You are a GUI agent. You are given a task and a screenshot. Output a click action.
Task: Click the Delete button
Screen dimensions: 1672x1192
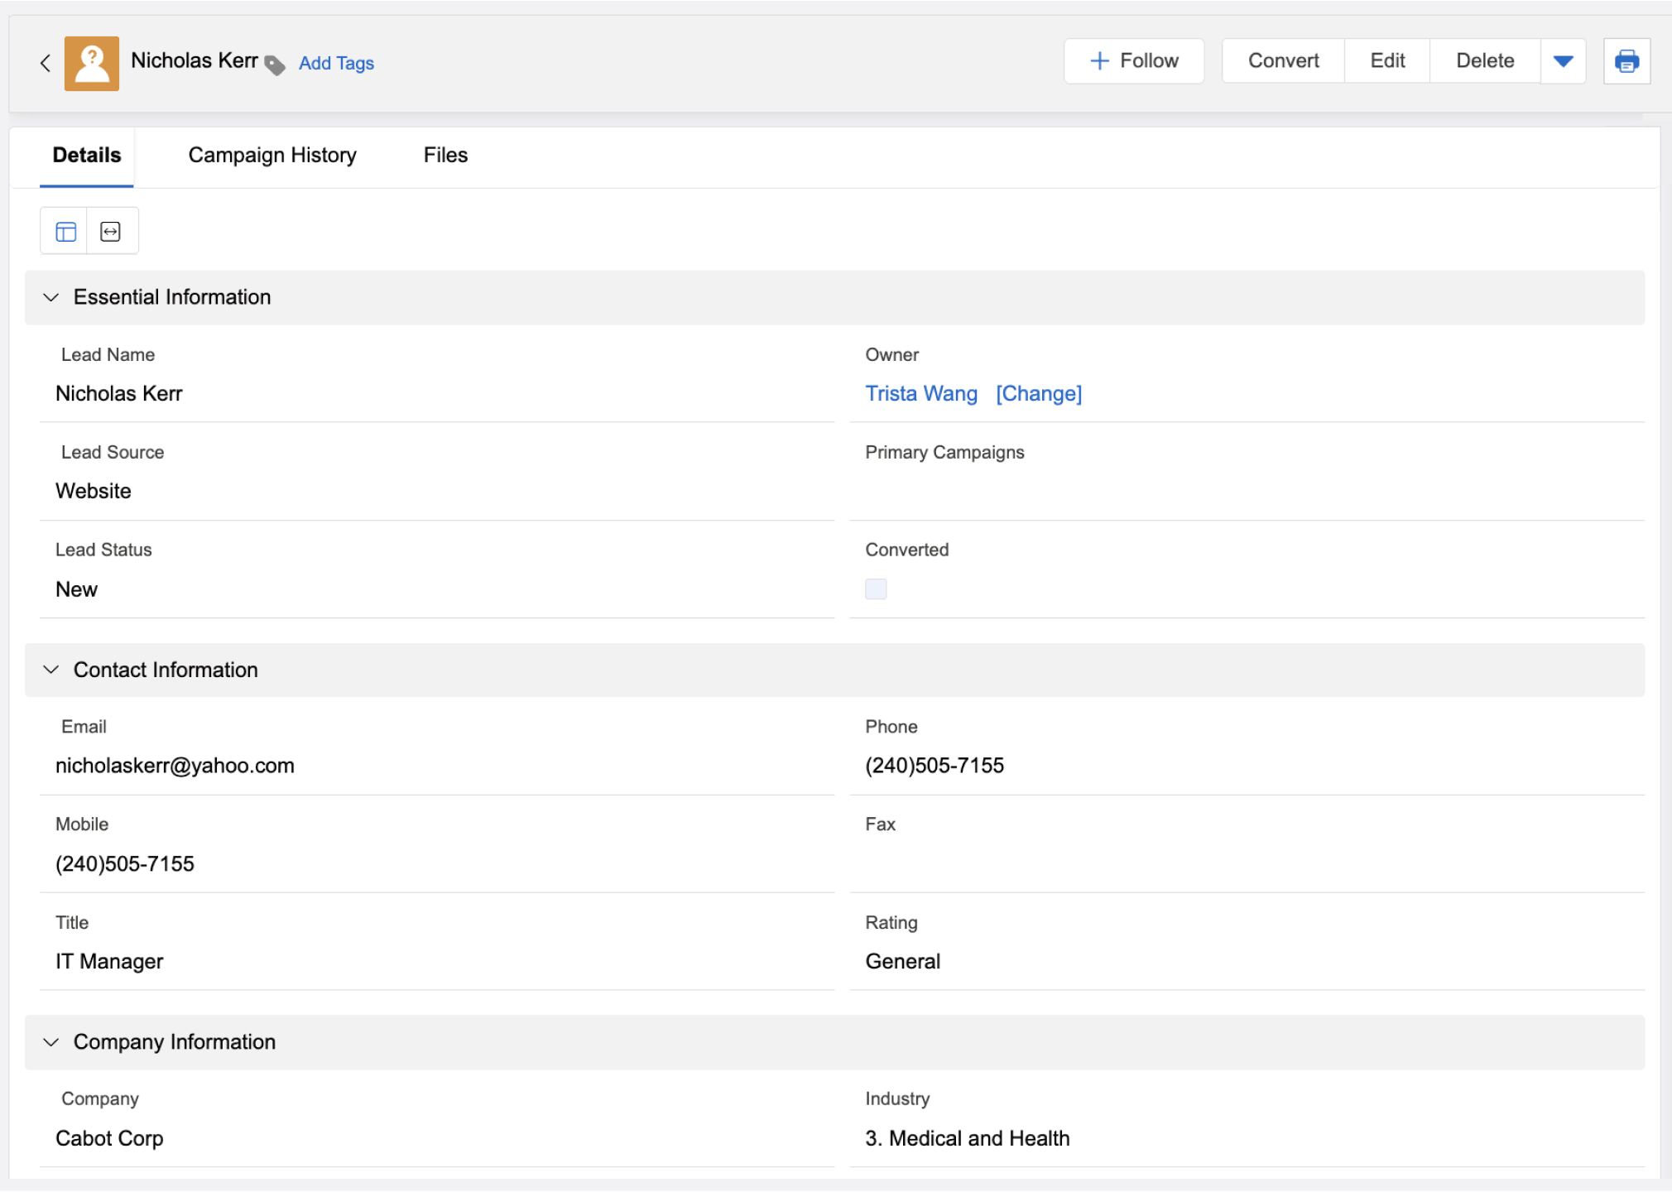[1484, 61]
